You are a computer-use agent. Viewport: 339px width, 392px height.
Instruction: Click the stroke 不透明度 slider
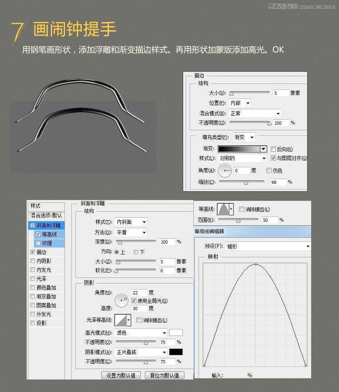pos(251,123)
